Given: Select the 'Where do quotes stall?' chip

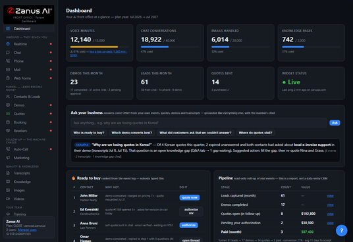Looking at the screenshot, I should tap(256, 133).
